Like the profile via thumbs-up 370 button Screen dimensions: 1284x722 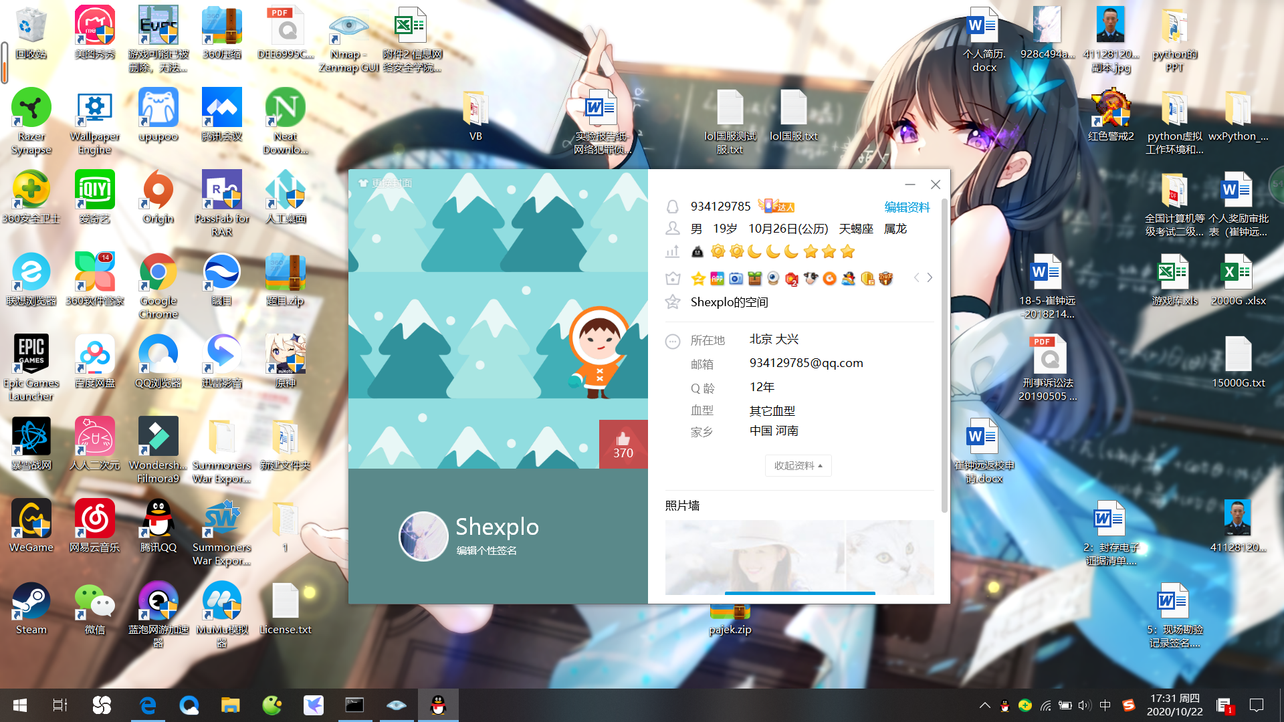pyautogui.click(x=623, y=445)
